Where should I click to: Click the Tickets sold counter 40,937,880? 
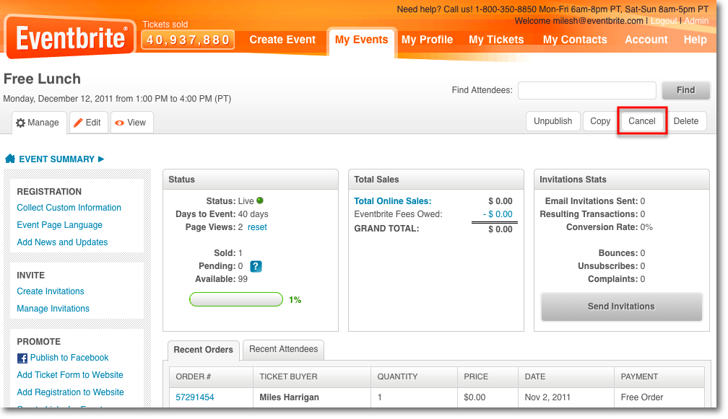point(188,40)
